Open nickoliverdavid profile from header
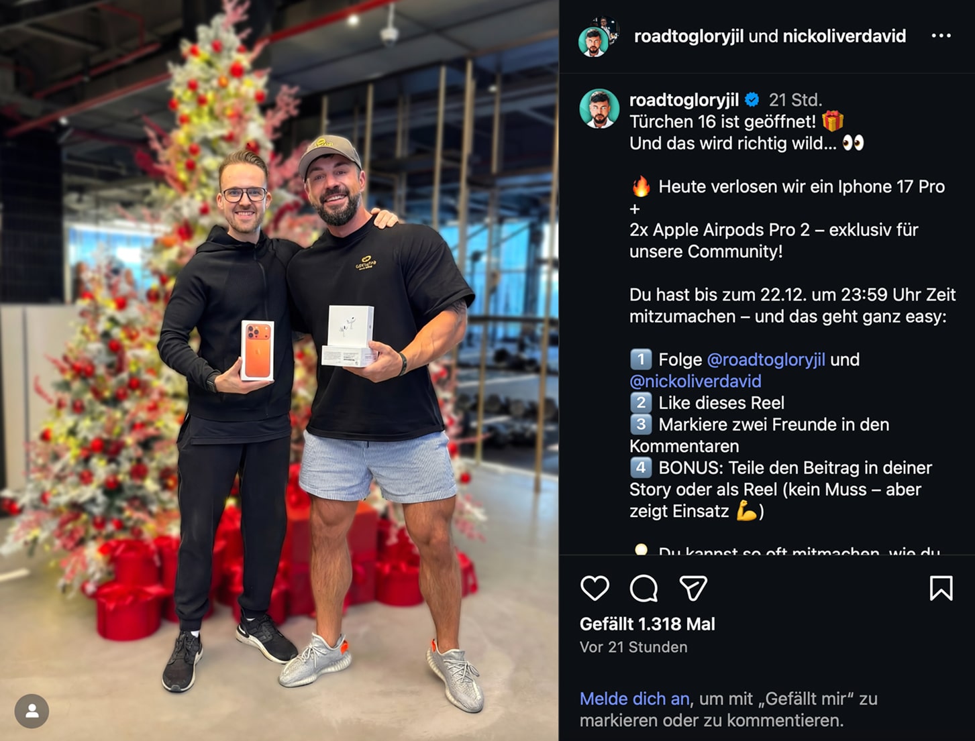 click(844, 36)
